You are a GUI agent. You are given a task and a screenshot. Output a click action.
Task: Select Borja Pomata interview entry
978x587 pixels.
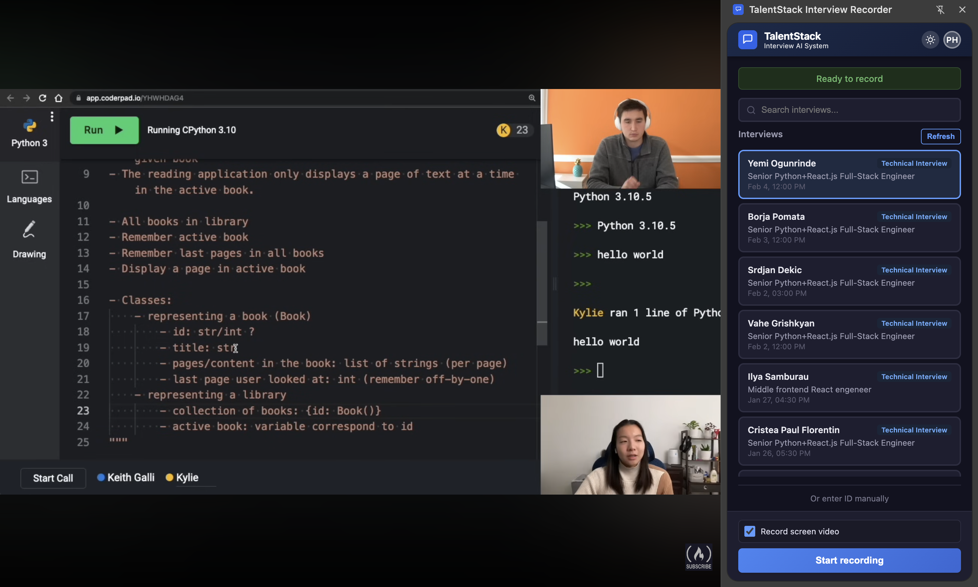pyautogui.click(x=849, y=228)
